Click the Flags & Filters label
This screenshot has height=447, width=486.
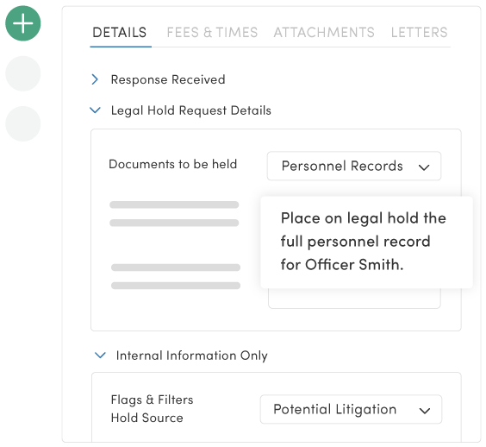pos(152,400)
